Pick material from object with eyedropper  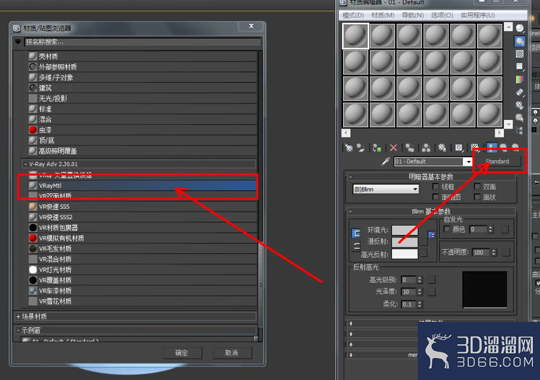(x=386, y=161)
